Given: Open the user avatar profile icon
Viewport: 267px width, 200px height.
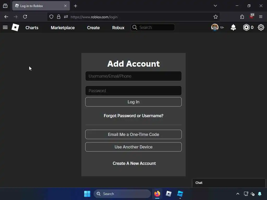Looking at the screenshot, I should coord(215,27).
